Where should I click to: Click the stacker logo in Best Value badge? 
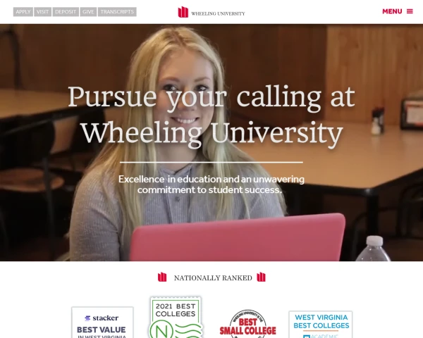(102, 318)
